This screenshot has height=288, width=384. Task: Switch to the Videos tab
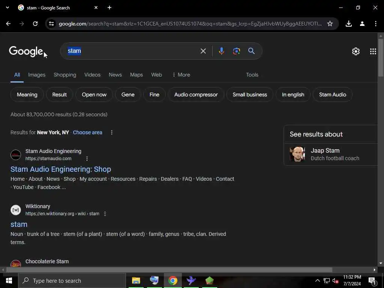pos(92,75)
